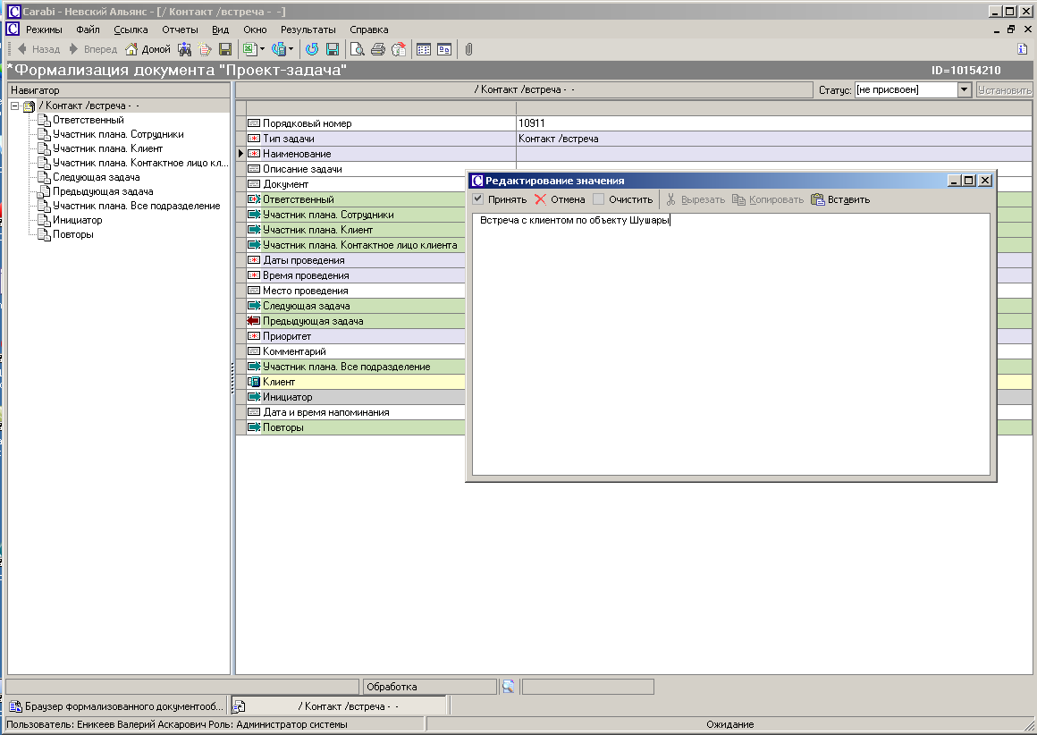The width and height of the screenshot is (1037, 735).
Task: Click Очистить box to clear value
Action: coord(622,199)
